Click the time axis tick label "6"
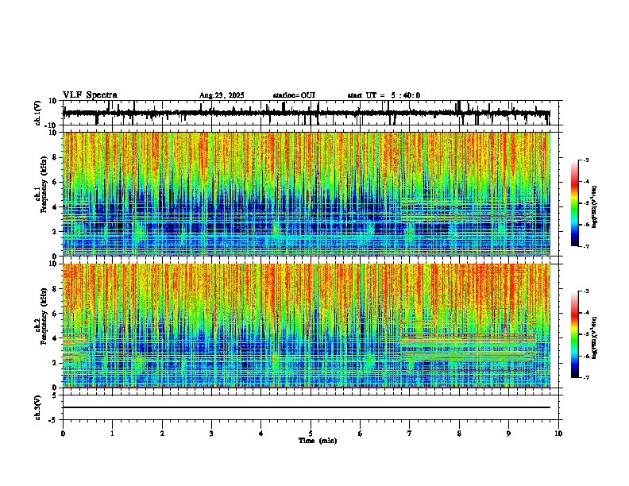Screen dimensions: 629x486 pos(361,434)
